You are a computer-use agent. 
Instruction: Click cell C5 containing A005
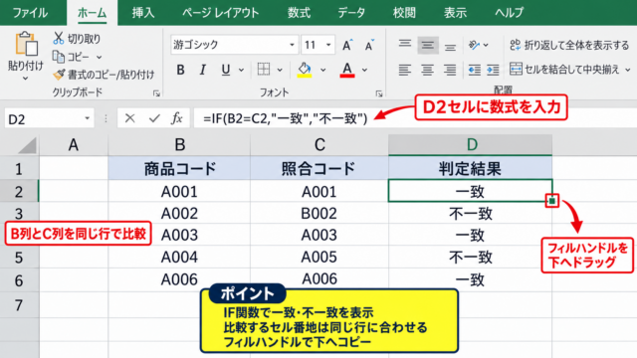click(318, 257)
